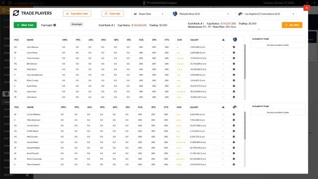Screen dimensions: 318x179
Task: Sort the Memphis table by NAME
Action: pos(30,40)
